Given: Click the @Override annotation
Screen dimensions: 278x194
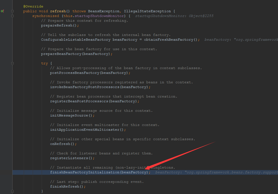Looking at the screenshot, I should point(33,6).
